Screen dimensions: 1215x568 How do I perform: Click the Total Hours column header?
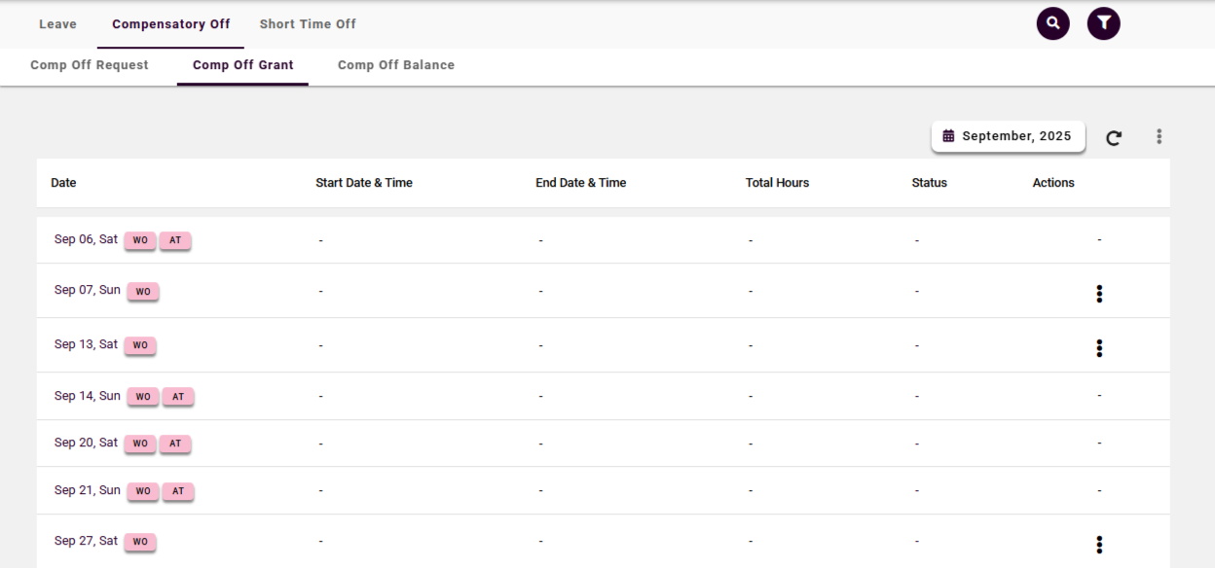click(x=777, y=183)
